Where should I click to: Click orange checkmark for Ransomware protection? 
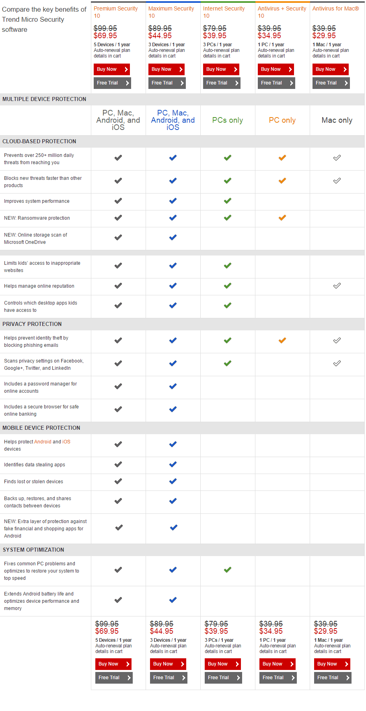[x=282, y=218]
